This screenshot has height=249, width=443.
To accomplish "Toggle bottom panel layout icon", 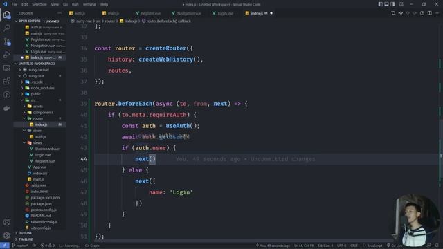I will [x=386, y=4].
